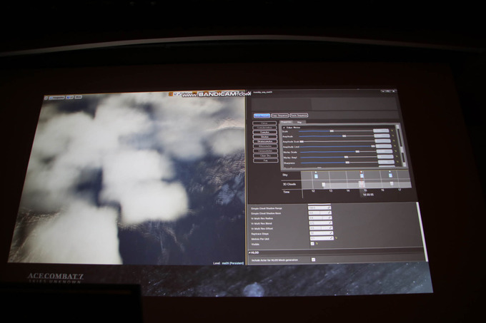Collapse the HLOD section
This screenshot has width=486, height=323.
[x=250, y=252]
